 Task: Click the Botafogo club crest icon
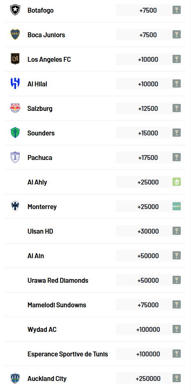15,10
